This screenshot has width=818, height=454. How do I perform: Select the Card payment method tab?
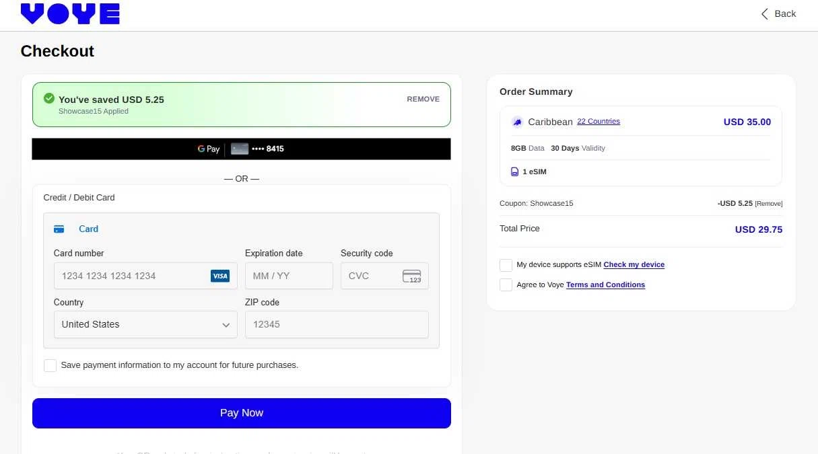click(x=76, y=229)
